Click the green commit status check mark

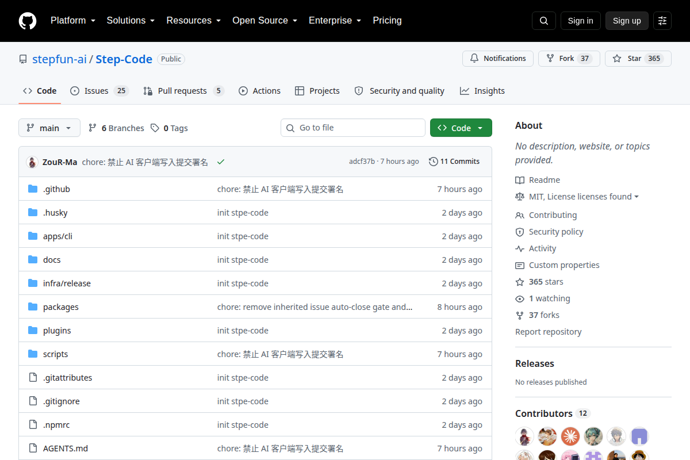tap(221, 162)
